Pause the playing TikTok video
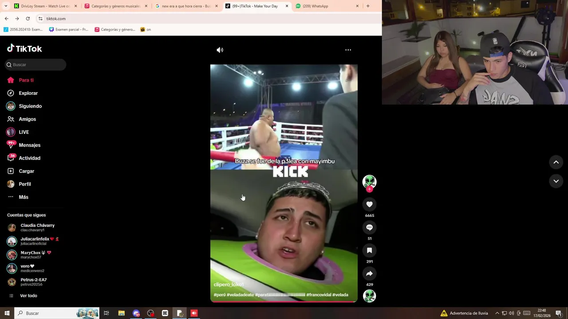568x319 pixels. [284, 183]
